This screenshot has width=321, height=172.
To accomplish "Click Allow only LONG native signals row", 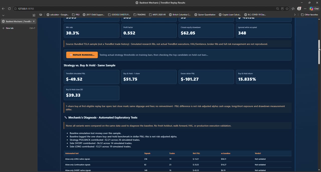I will (178, 159).
